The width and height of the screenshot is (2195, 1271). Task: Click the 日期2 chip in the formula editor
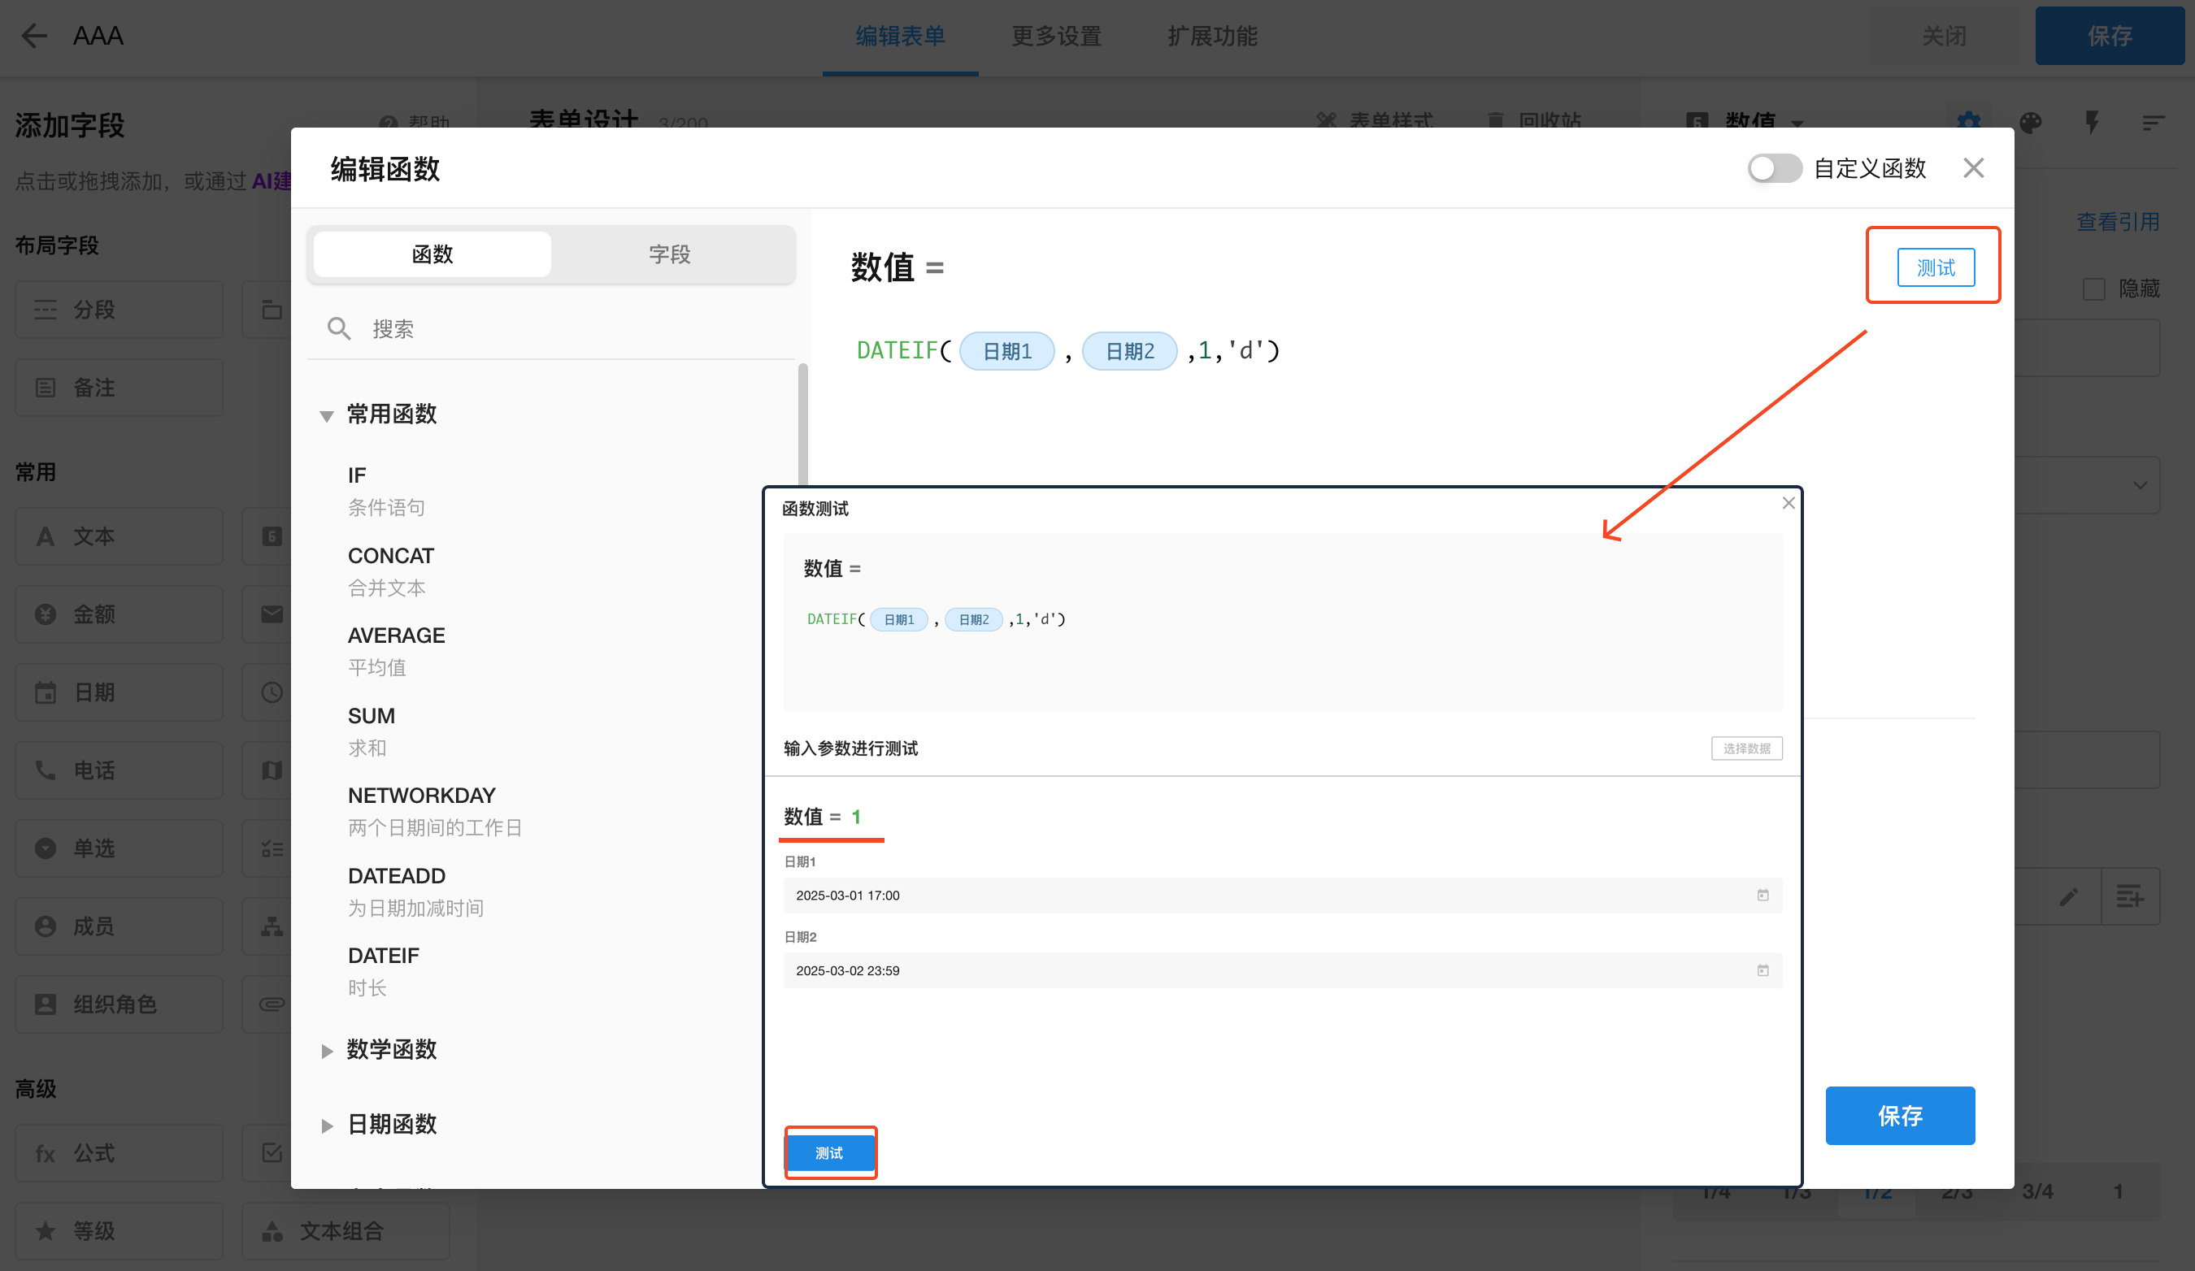point(1129,351)
